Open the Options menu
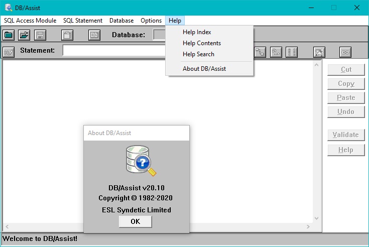This screenshot has width=369, height=247. tap(151, 21)
